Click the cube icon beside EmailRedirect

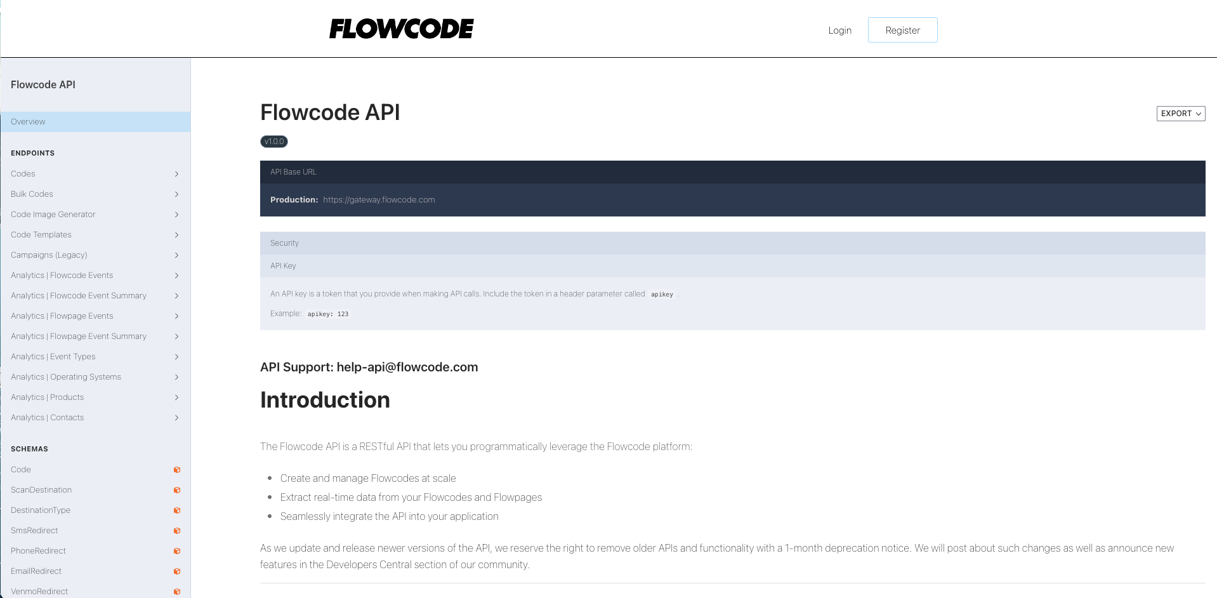[x=177, y=571]
